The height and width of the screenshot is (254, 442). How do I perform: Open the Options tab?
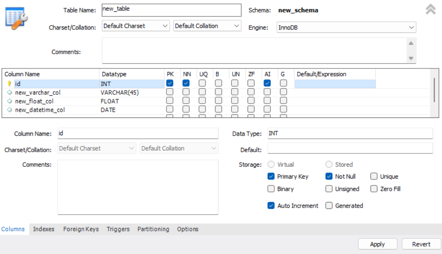click(188, 229)
